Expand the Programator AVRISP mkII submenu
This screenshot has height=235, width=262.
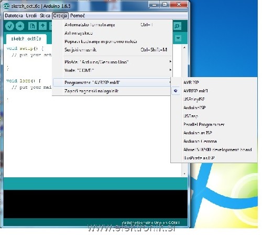tap(112, 82)
